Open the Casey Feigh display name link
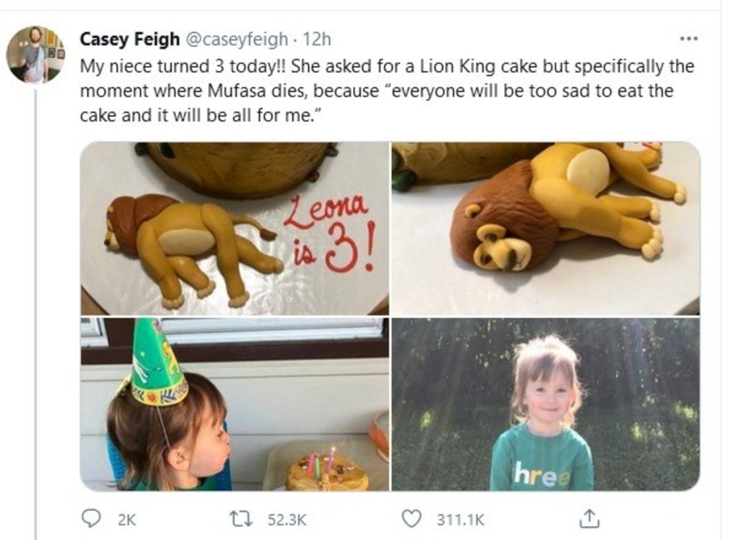The image size is (734, 540). (129, 39)
